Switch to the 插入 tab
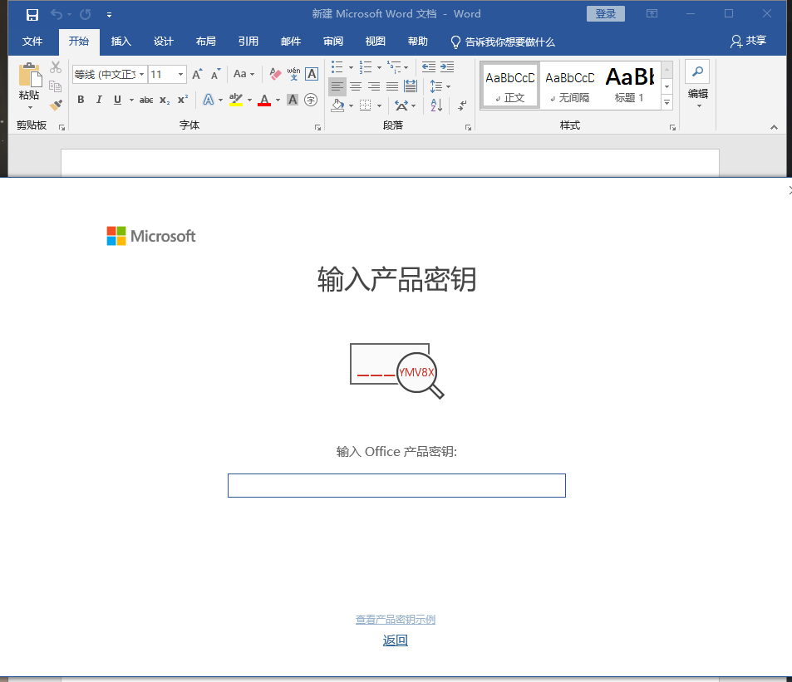Image resolution: width=792 pixels, height=682 pixels. [x=121, y=42]
